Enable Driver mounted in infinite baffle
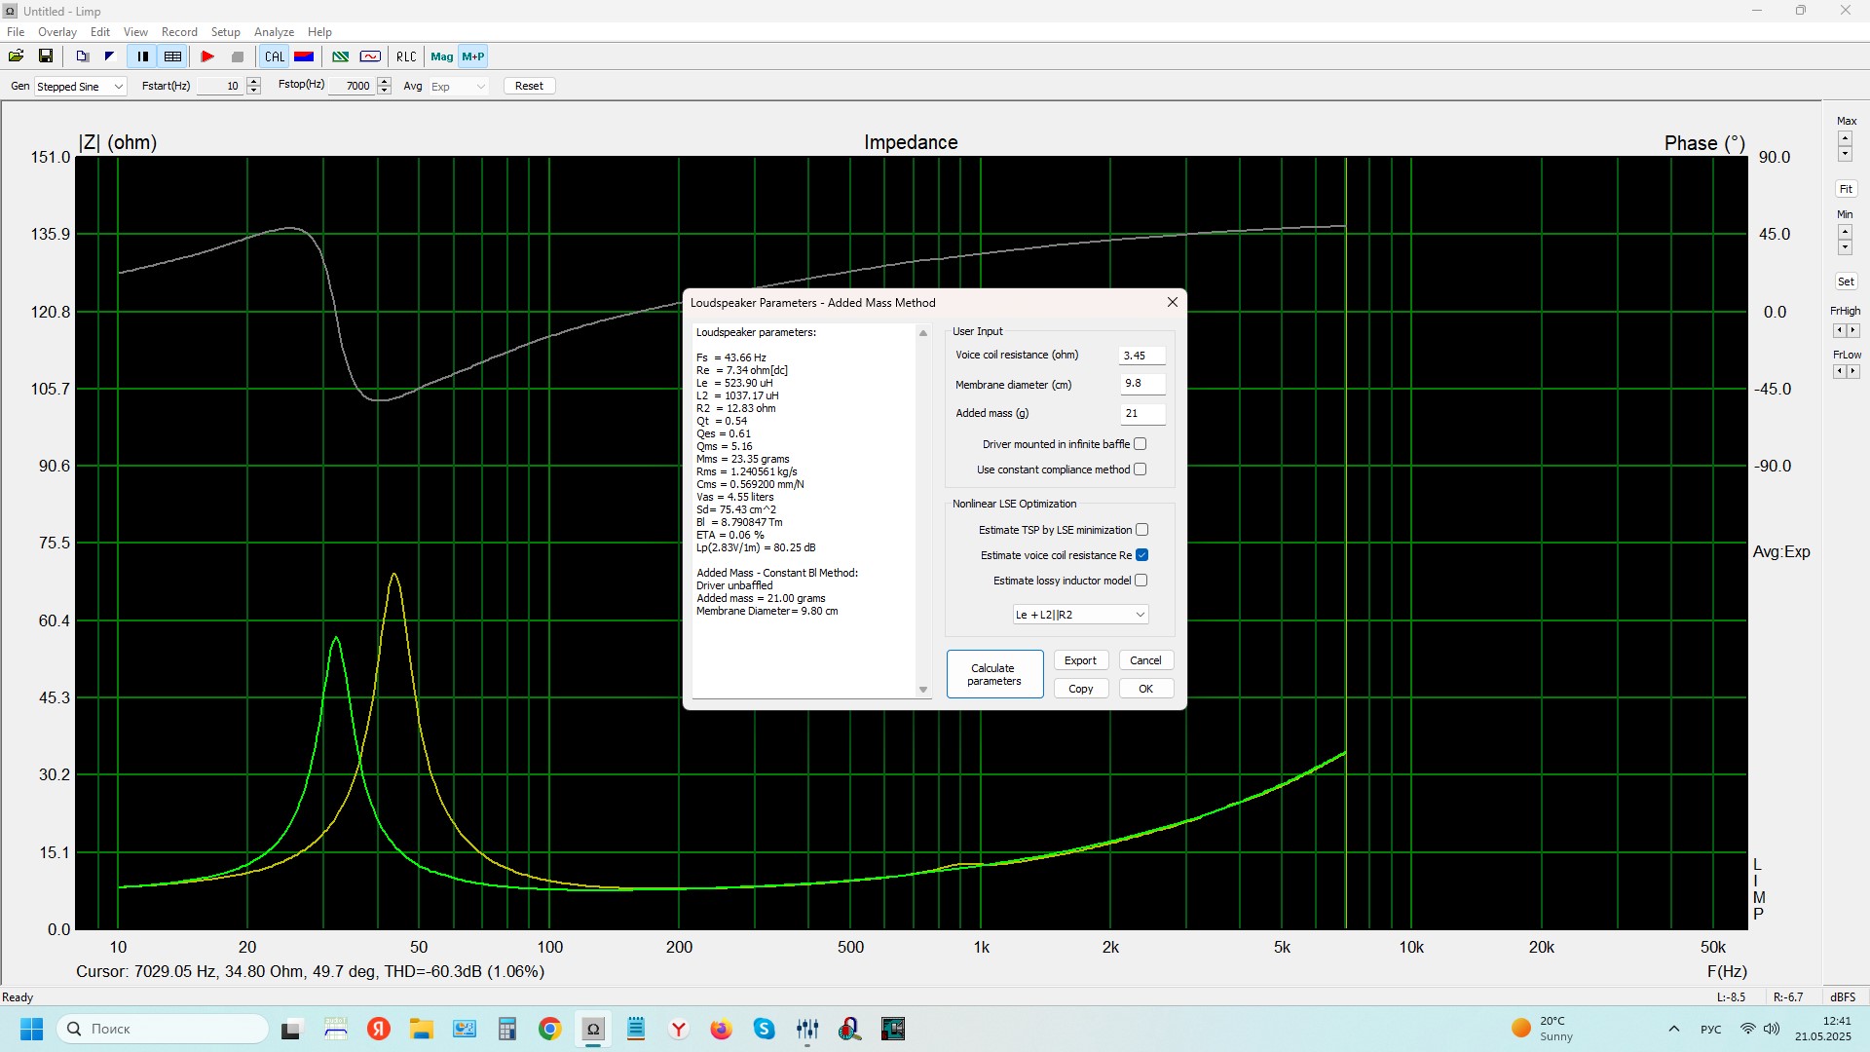 [x=1140, y=444]
